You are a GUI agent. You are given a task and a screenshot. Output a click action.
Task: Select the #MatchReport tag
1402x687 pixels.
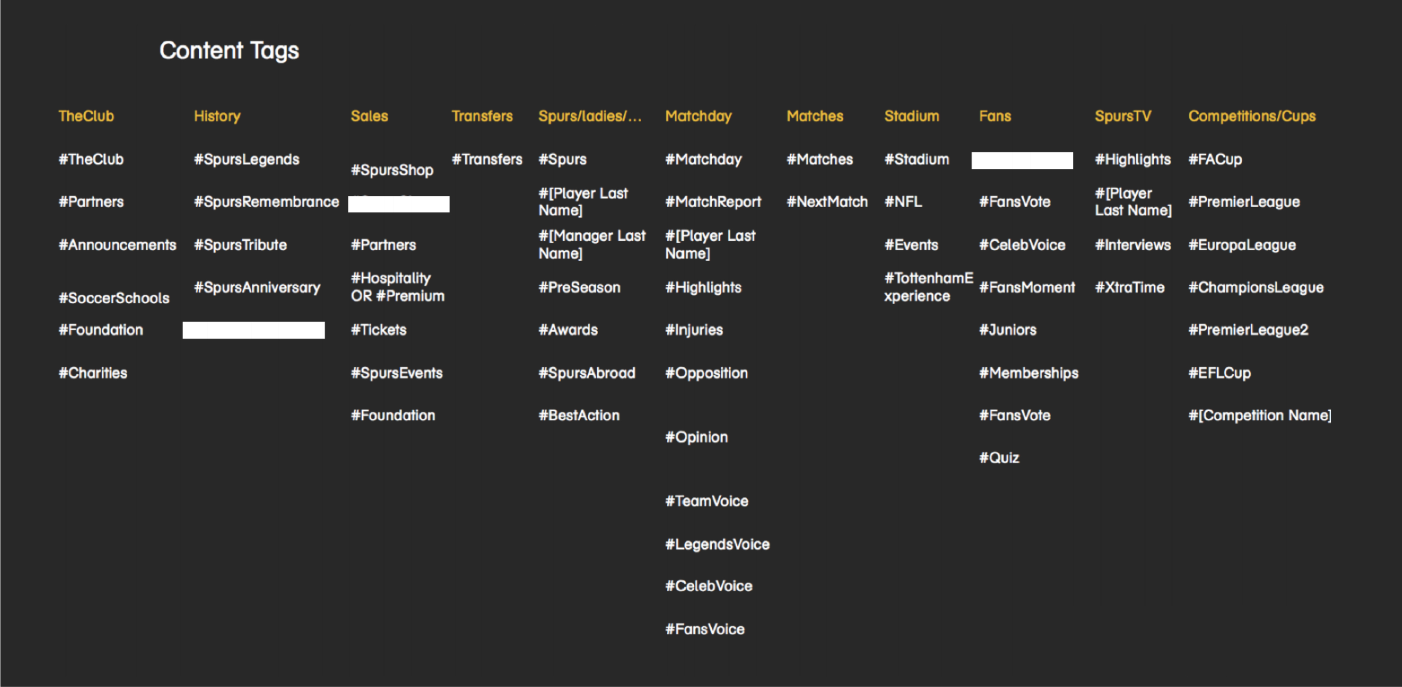[x=713, y=202]
